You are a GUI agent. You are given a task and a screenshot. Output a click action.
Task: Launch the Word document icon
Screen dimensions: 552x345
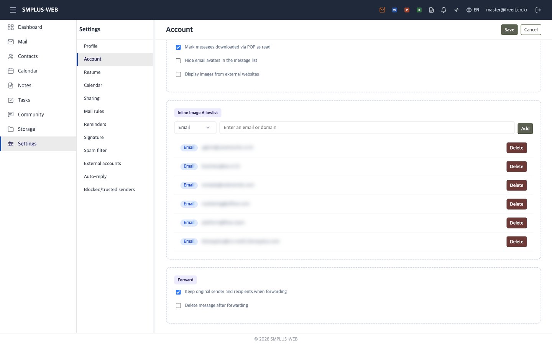(x=394, y=10)
